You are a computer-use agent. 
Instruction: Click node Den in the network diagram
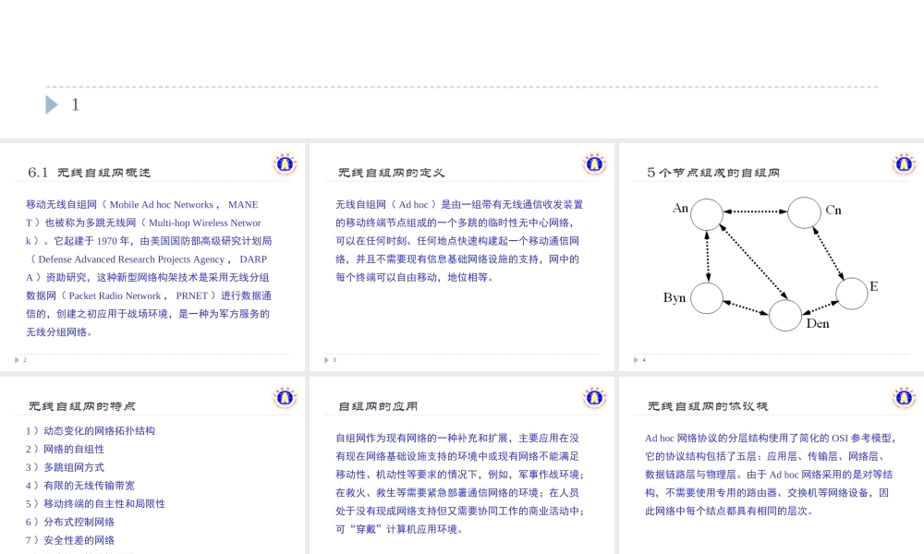tap(784, 315)
